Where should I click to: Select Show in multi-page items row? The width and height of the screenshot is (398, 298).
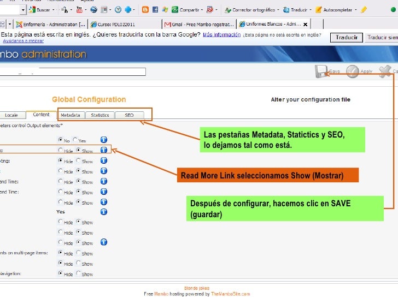pos(78,252)
